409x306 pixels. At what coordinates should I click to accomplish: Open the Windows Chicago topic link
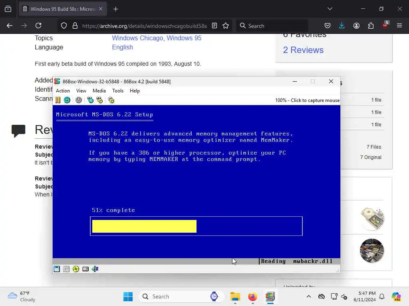click(138, 38)
